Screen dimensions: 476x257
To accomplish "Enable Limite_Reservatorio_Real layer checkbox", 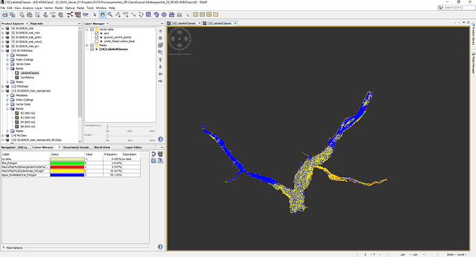I will [97, 41].
